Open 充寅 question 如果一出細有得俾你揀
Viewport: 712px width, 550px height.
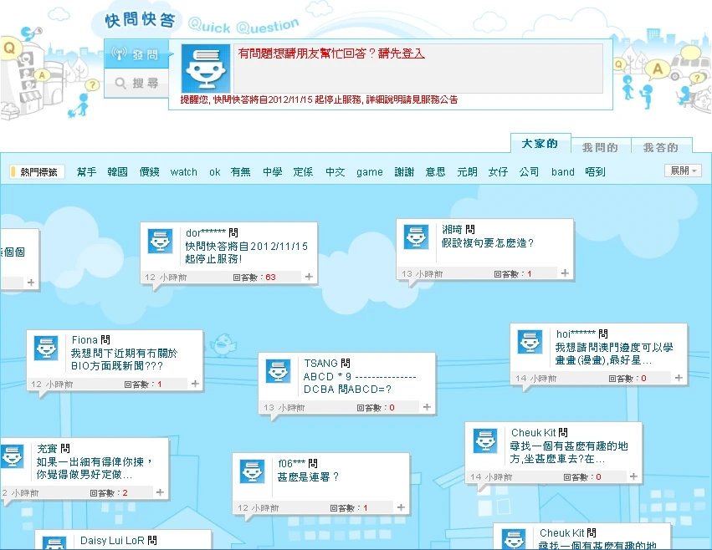[x=94, y=468]
